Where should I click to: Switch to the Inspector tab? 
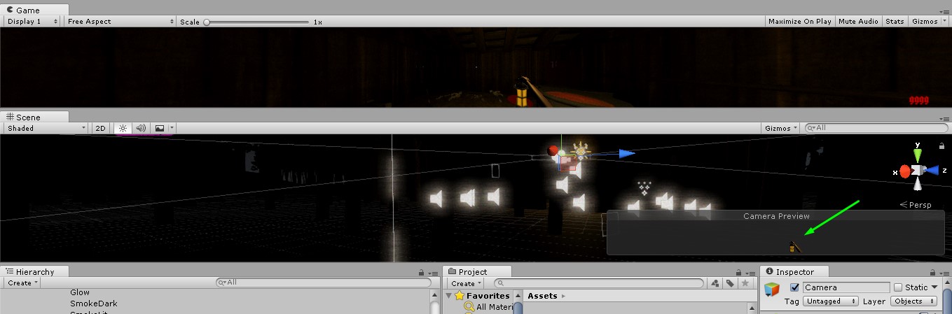coord(794,271)
